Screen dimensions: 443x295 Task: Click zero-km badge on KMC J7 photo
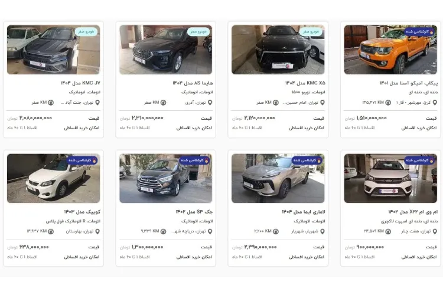86,32
